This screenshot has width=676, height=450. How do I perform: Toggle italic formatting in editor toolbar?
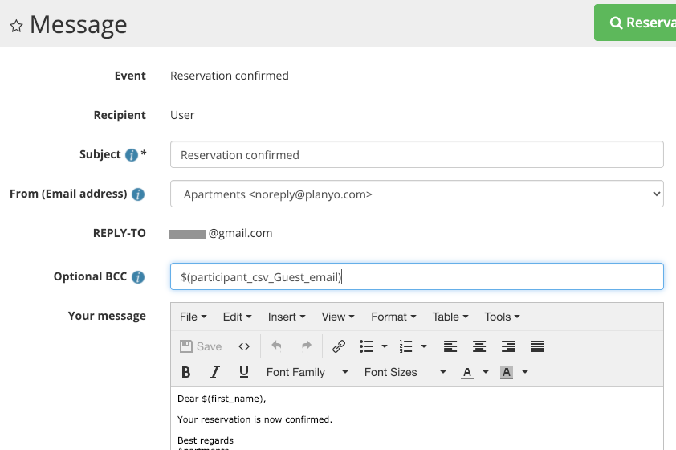tap(215, 372)
